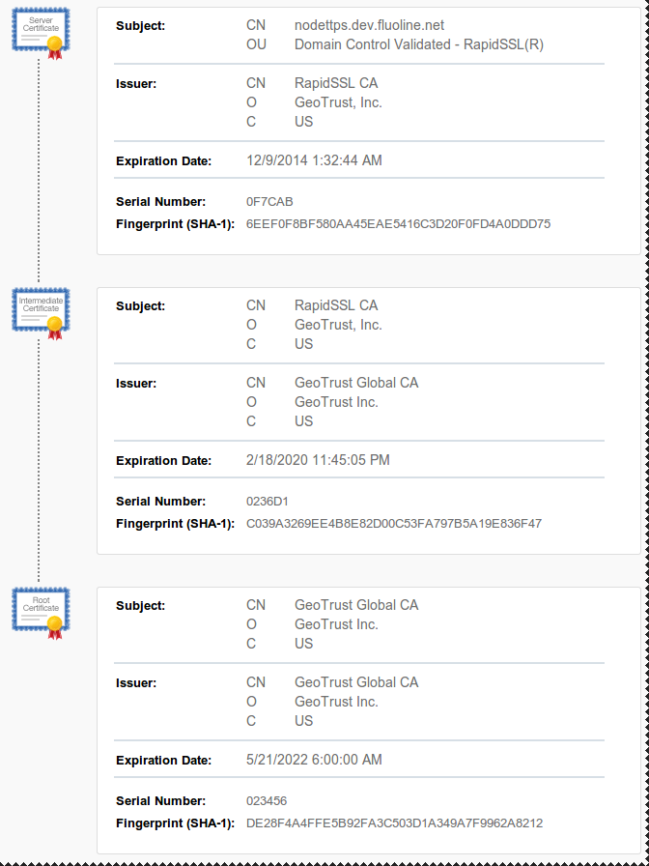Click the server certificate 'Expiration Date:' label
Screen dimensions: 649x866
tap(164, 161)
